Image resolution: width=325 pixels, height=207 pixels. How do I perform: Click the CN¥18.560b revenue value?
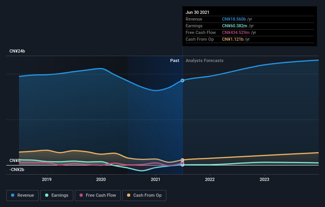[234, 19]
